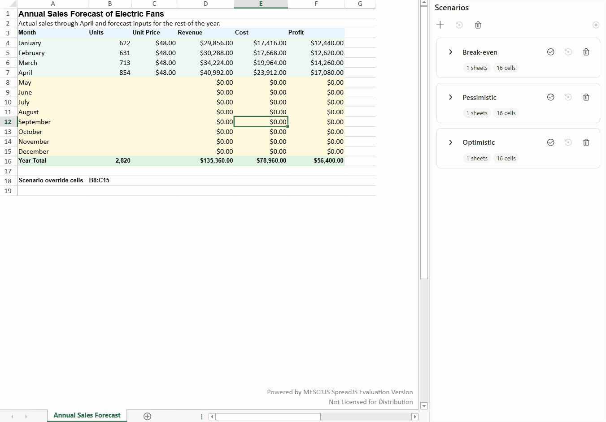Select column B header
This screenshot has width=606, height=422.
point(110,4)
